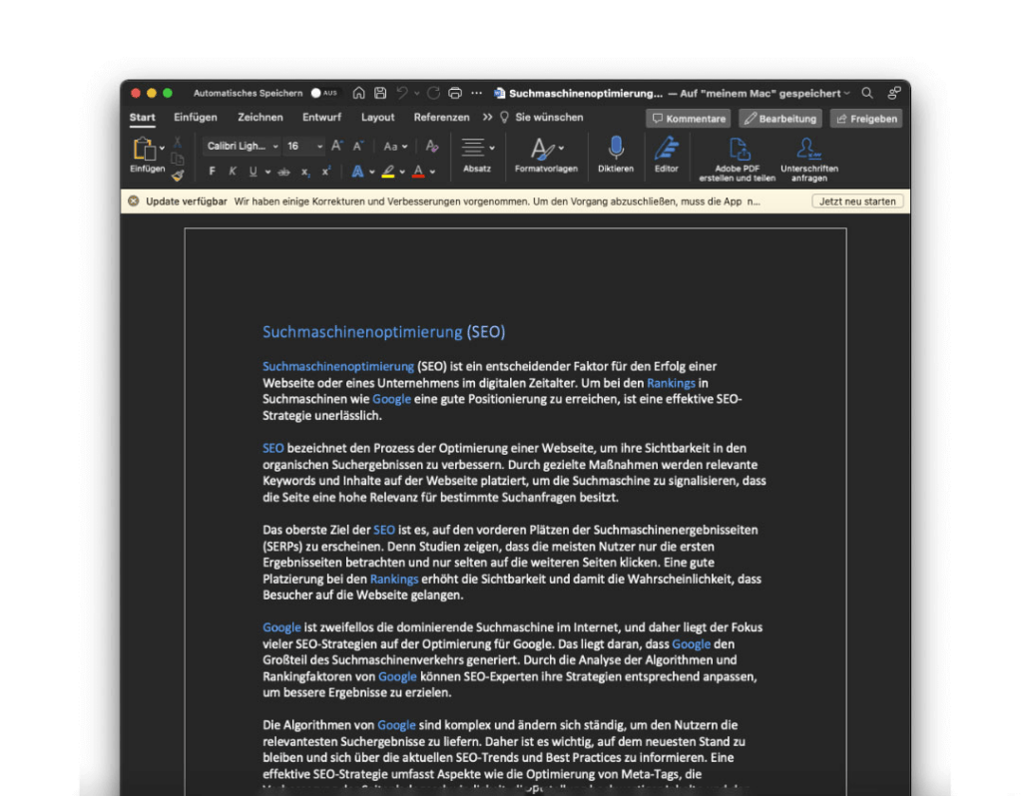Click the Format Painter brush icon
This screenshot has width=1022, height=796.
pyautogui.click(x=178, y=176)
